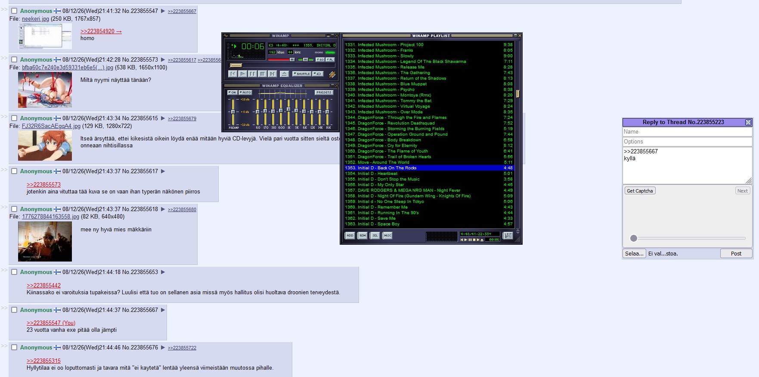Follow the >>223855442 quote link

click(x=43, y=286)
